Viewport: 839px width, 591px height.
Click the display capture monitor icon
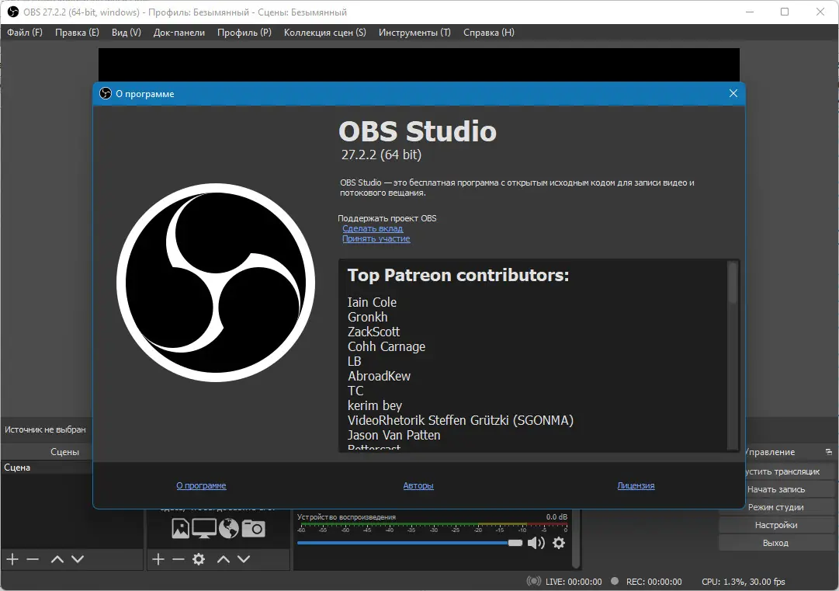click(x=204, y=528)
